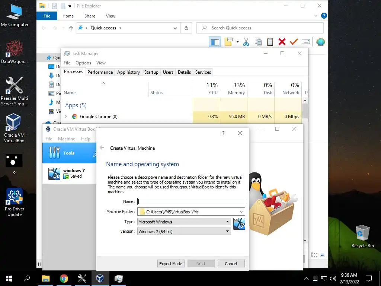This screenshot has width=381, height=286.
Task: Click the Expert Mode button
Action: [170, 264]
